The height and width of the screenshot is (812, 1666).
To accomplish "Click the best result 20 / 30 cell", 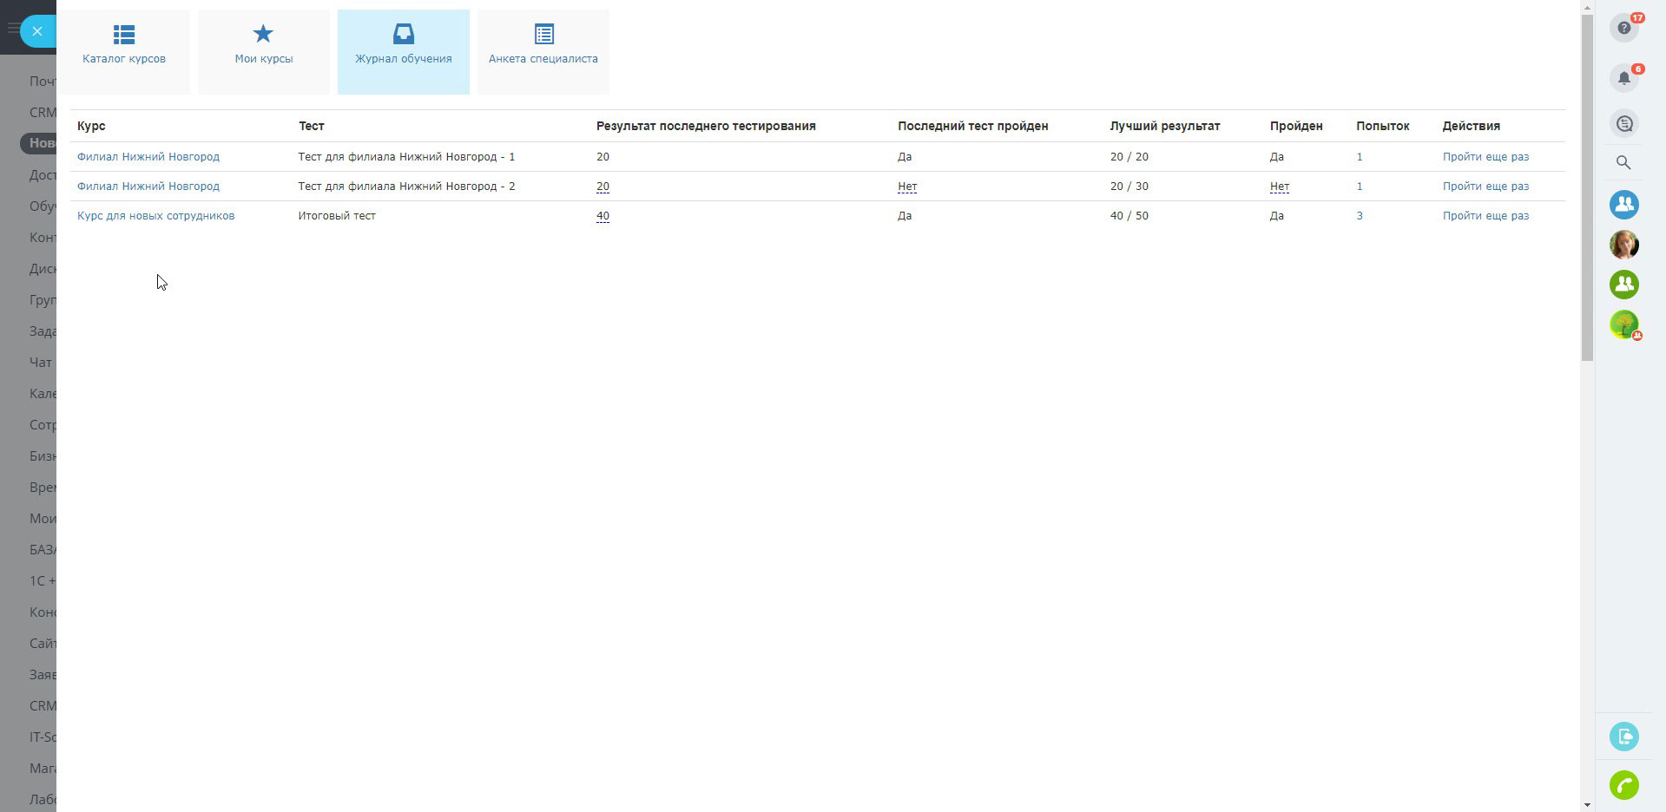I will click(1129, 187).
